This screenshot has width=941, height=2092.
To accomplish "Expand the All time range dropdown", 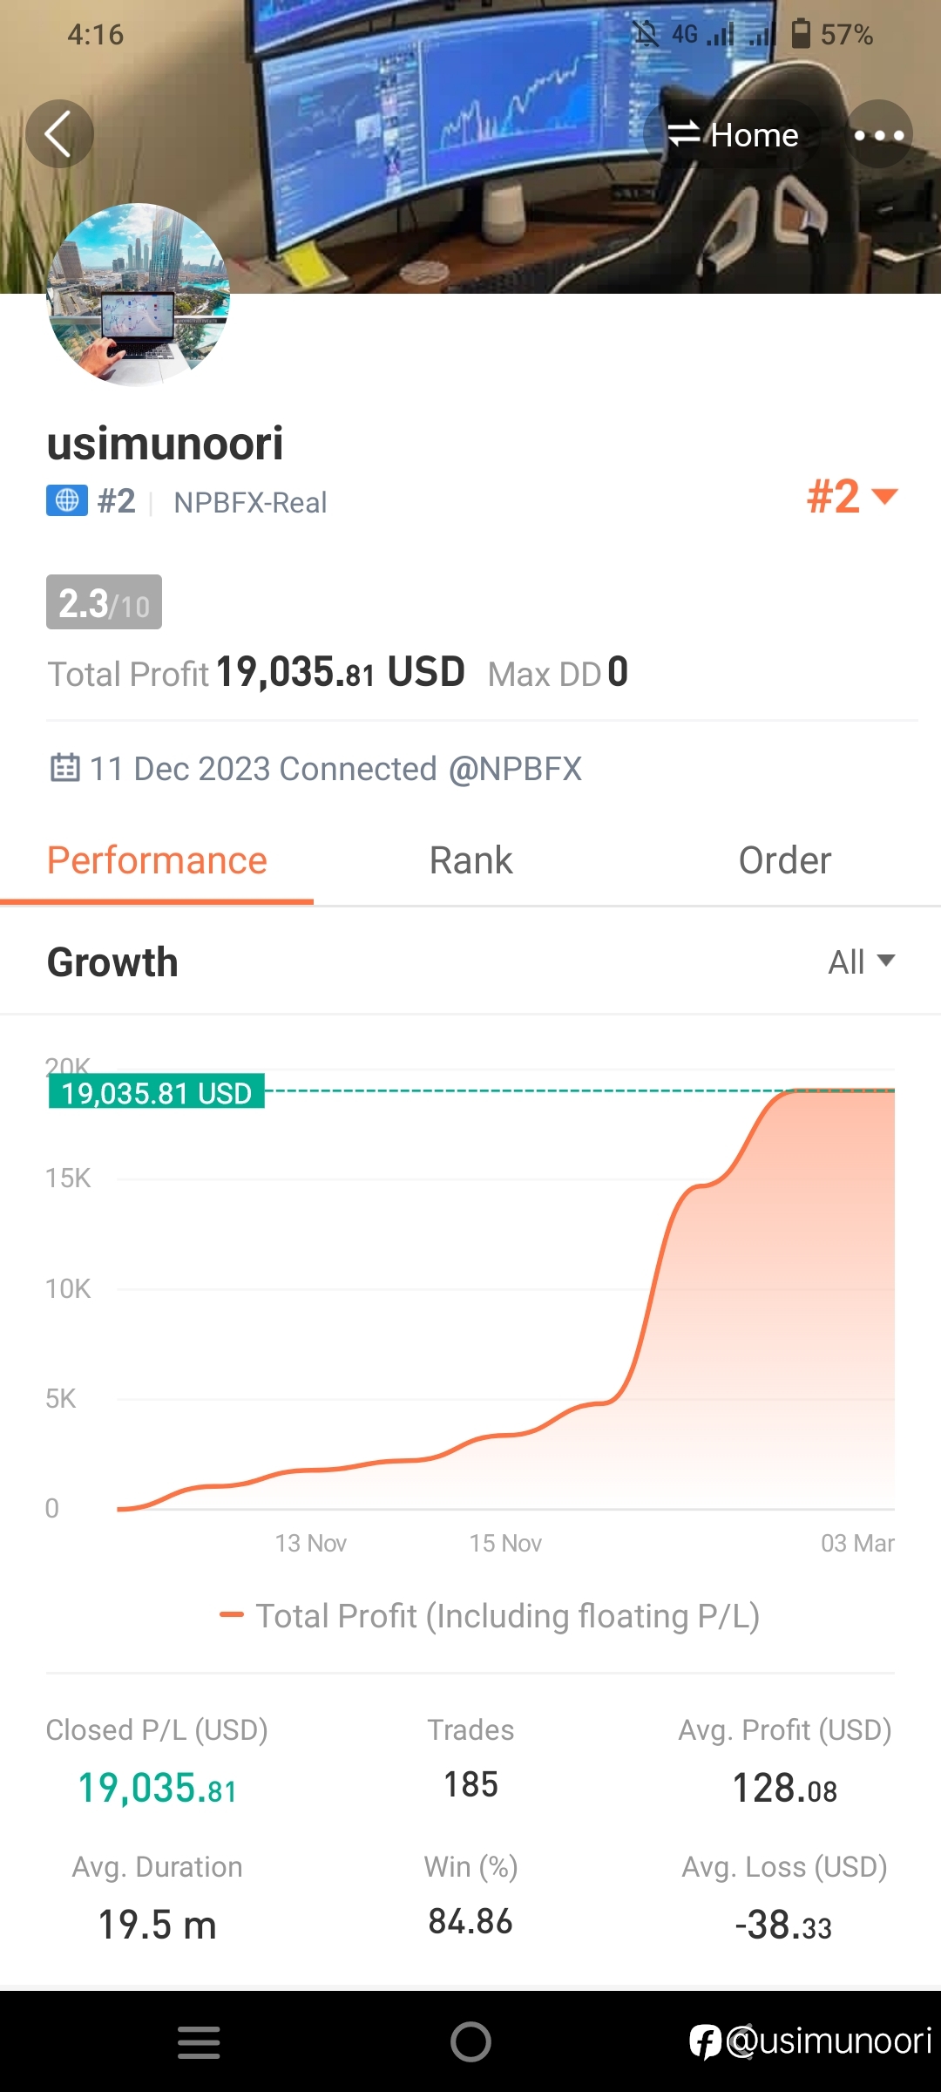I will click(x=861, y=962).
